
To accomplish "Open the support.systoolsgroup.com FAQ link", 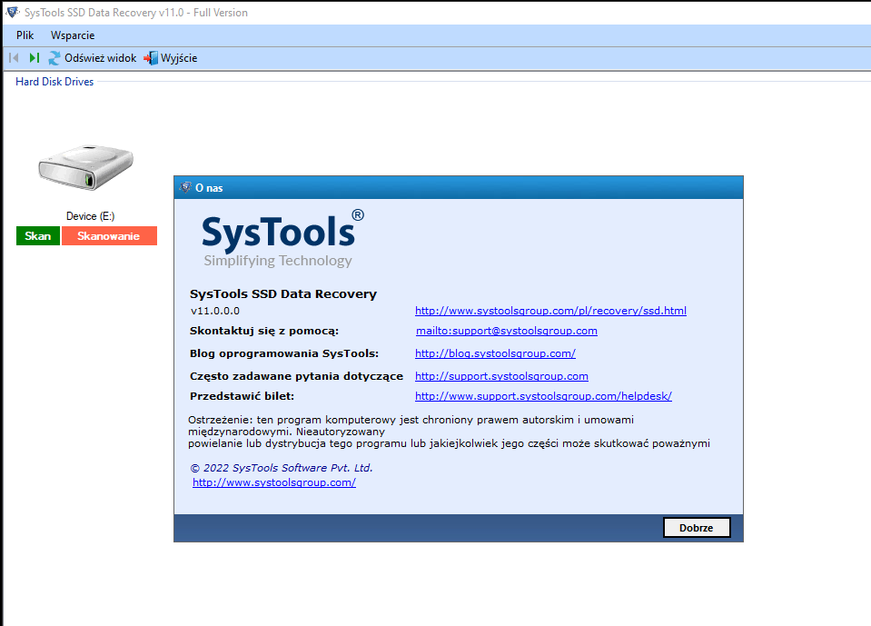I will (501, 377).
